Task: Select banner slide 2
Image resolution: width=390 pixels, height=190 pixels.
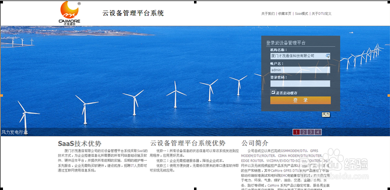Action: (304, 132)
